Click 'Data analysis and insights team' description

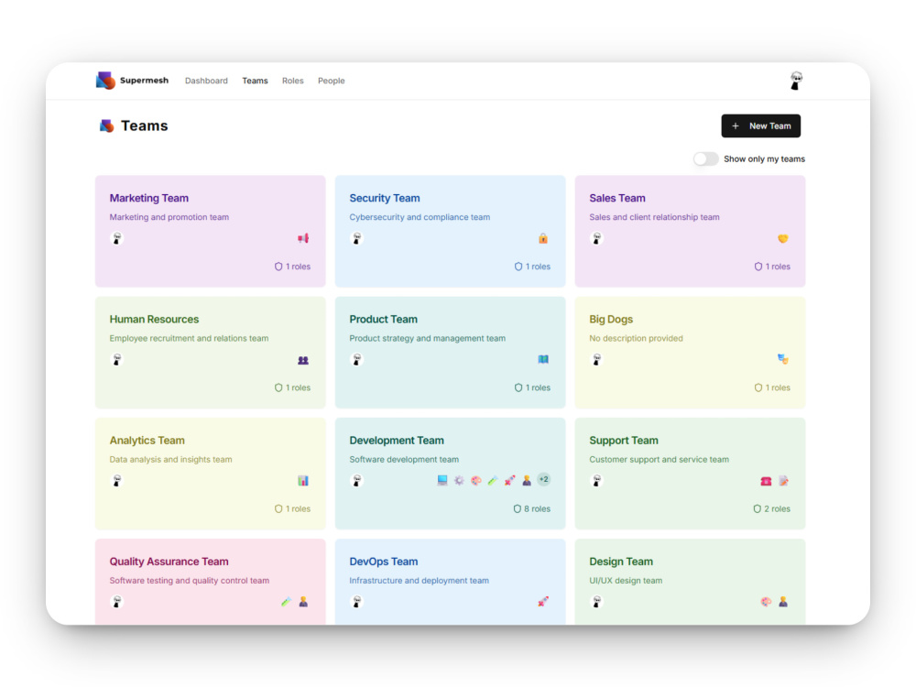tap(170, 459)
